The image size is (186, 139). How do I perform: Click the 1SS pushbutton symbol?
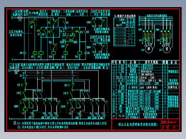click(24, 85)
